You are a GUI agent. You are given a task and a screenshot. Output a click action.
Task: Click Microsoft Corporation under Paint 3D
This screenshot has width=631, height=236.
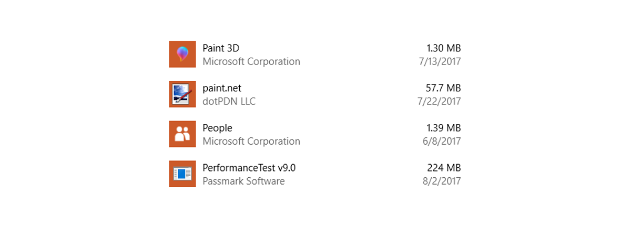251,61
